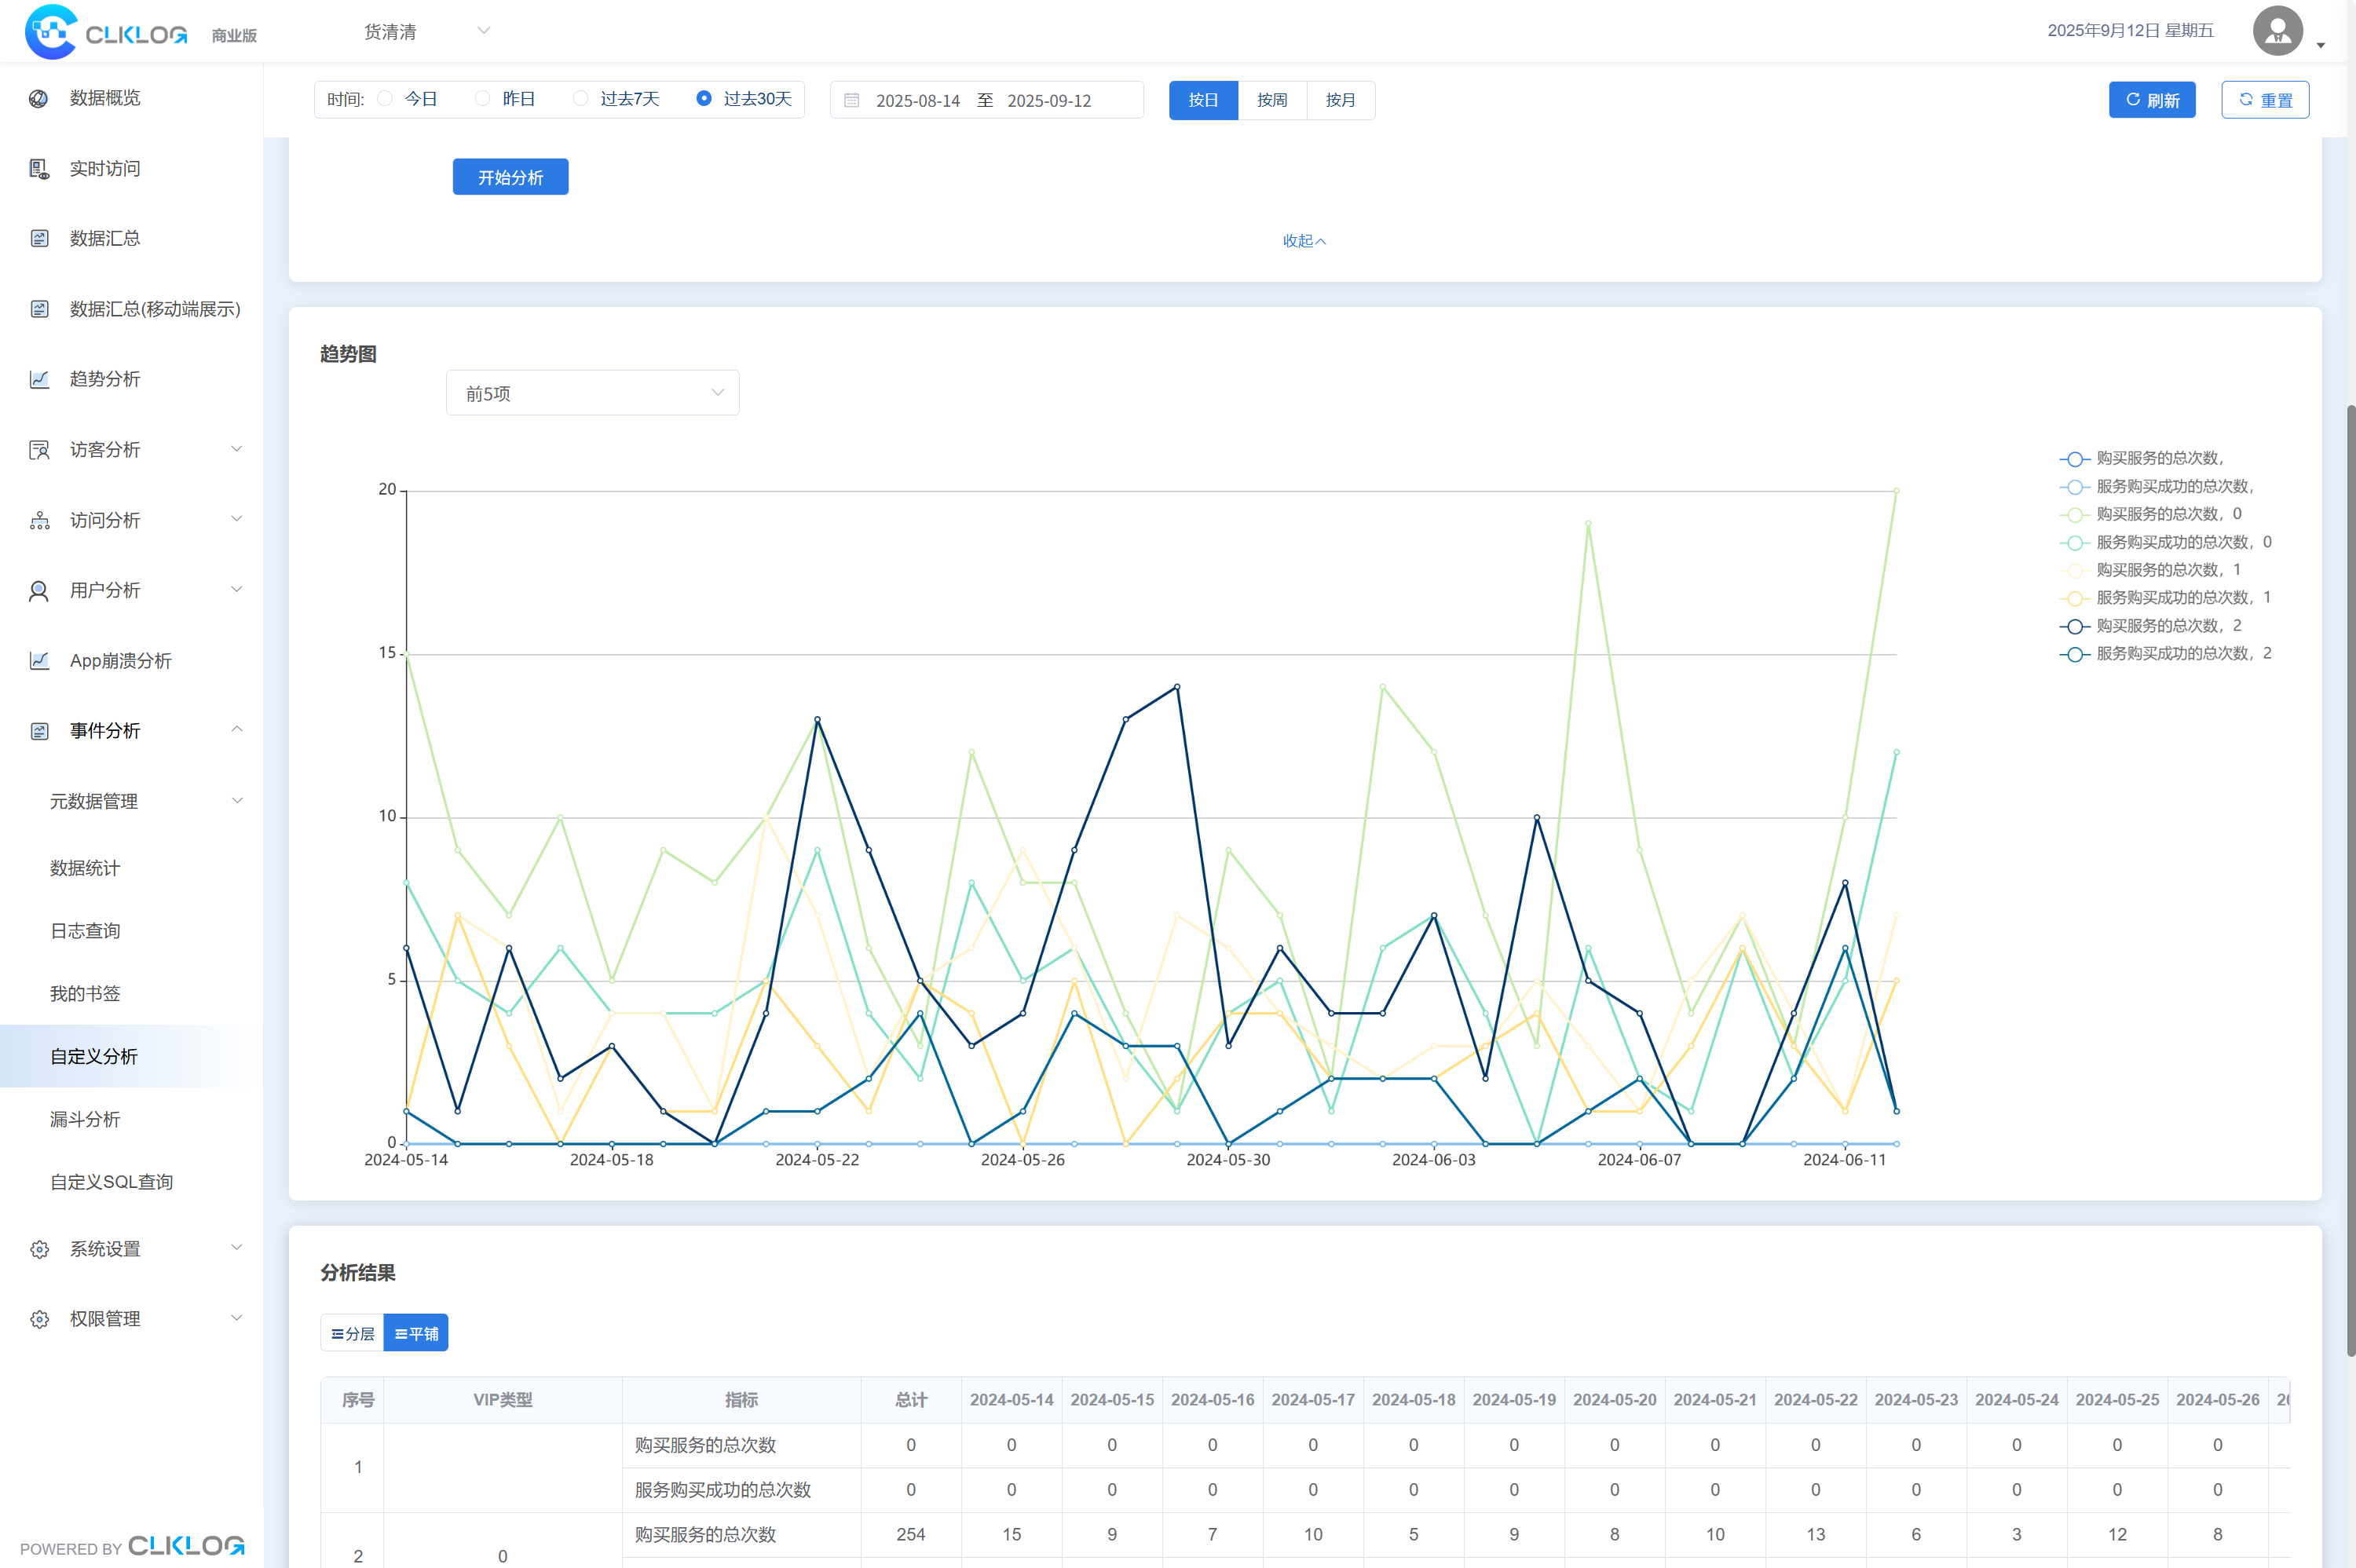Select the 过去7天 radio option
The width and height of the screenshot is (2356, 1568).
pos(581,99)
